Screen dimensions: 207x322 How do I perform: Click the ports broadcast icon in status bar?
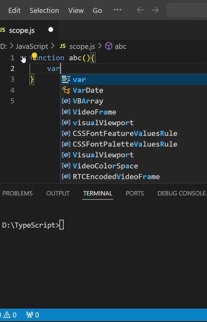pyautogui.click(x=29, y=314)
